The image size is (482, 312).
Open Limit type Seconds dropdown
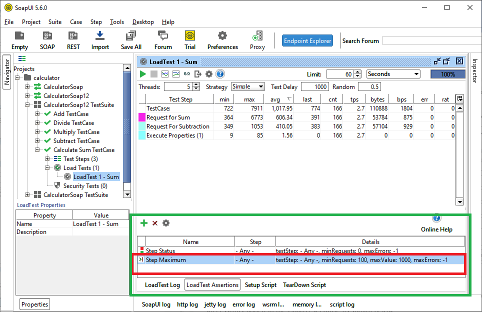(x=393, y=74)
